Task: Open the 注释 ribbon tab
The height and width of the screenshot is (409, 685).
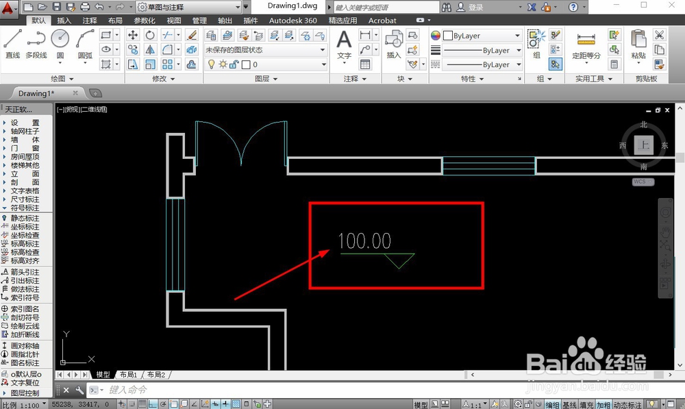Action: click(x=90, y=21)
